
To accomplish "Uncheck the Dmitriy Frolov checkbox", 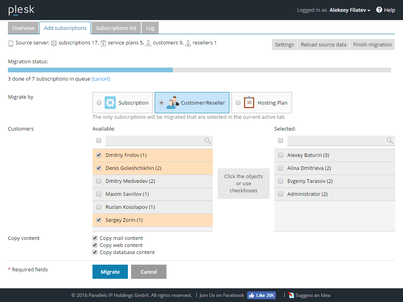I will 99,155.
